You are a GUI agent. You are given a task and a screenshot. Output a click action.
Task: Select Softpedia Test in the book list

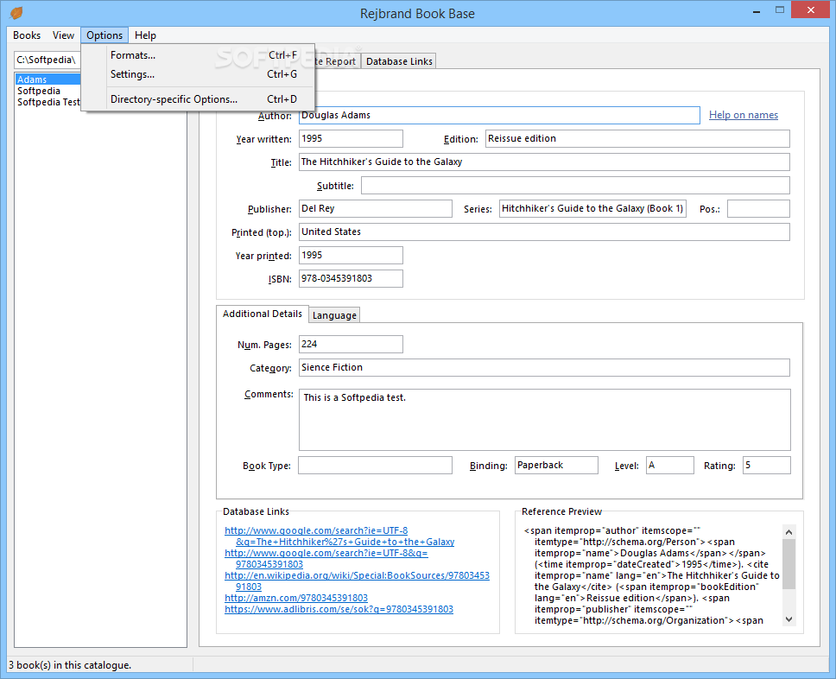(x=48, y=102)
